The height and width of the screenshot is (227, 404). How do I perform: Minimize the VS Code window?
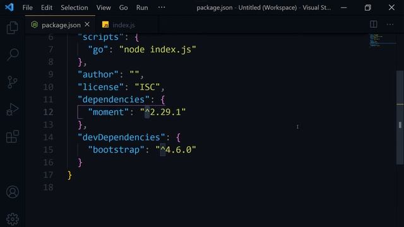point(343,8)
